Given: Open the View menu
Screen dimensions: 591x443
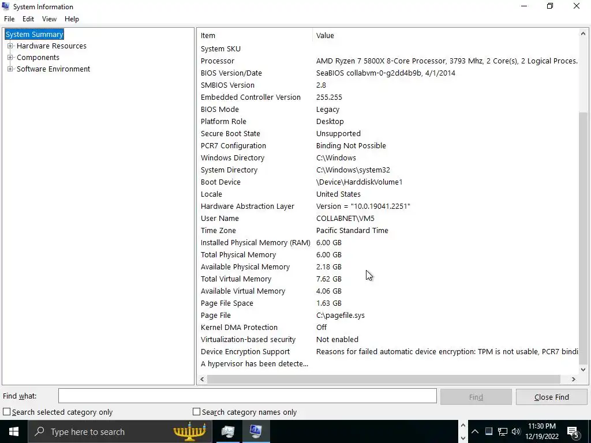Looking at the screenshot, I should coord(49,19).
